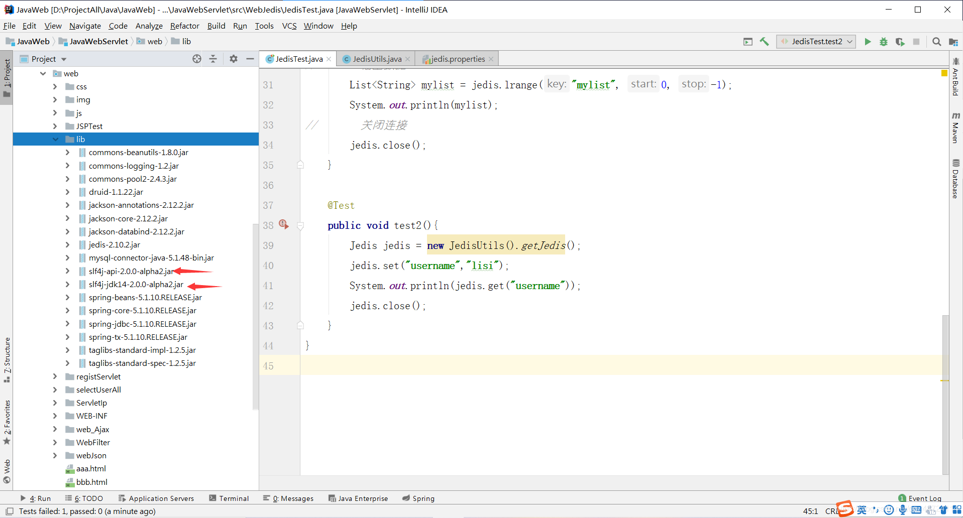Click the locate/scroll-from-source target icon
This screenshot has height=518, width=963.
click(197, 59)
